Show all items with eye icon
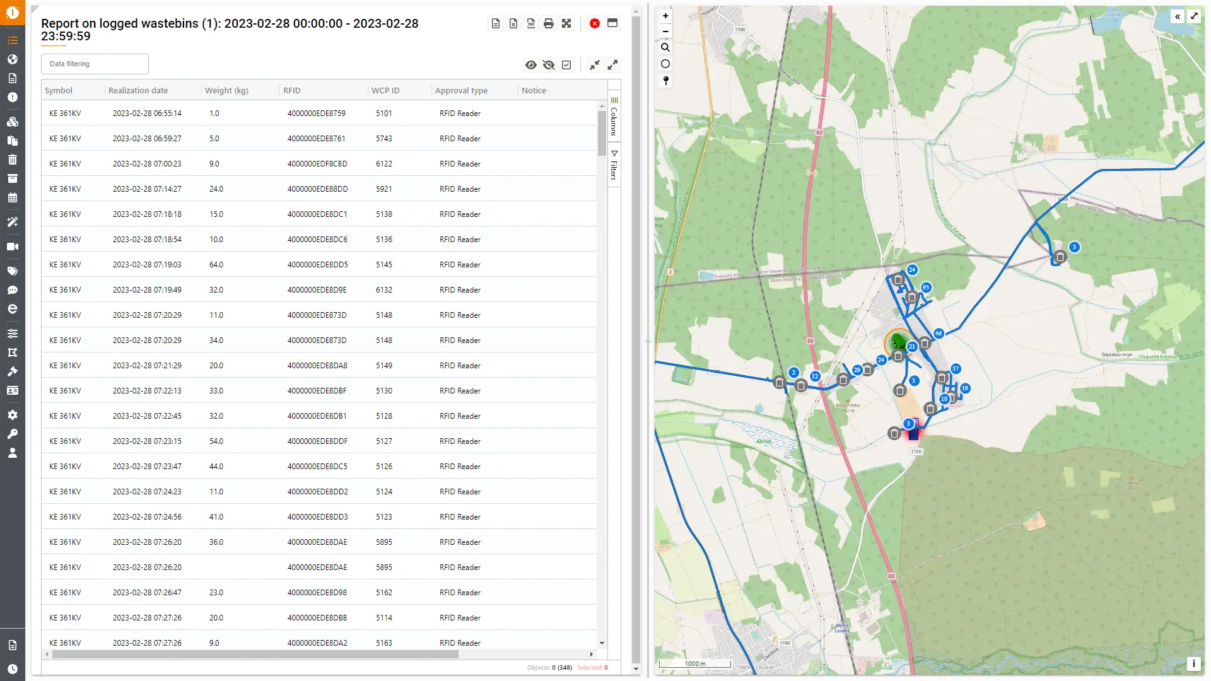Viewport: 1211px width, 681px height. point(531,65)
